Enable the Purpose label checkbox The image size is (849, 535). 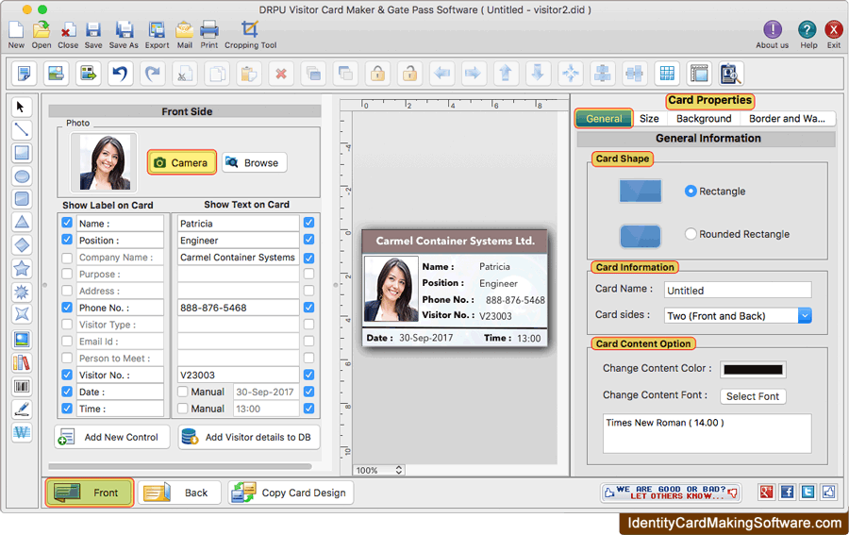(x=67, y=274)
